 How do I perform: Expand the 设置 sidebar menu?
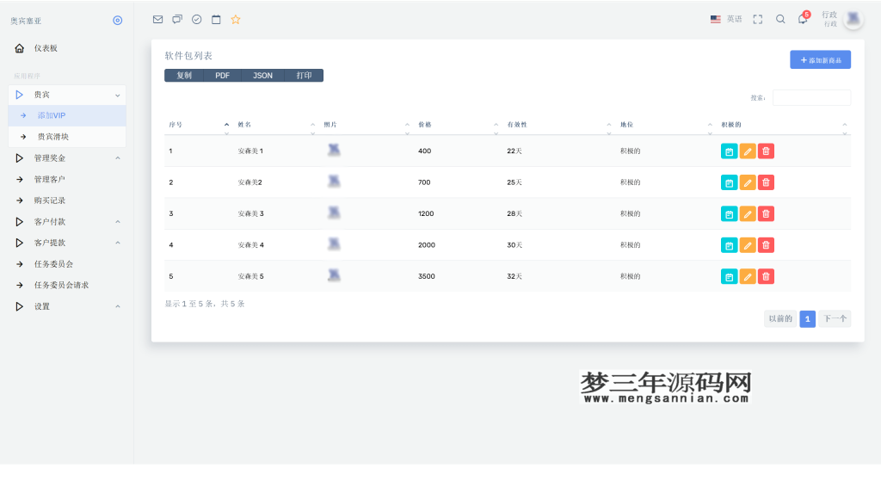67,306
